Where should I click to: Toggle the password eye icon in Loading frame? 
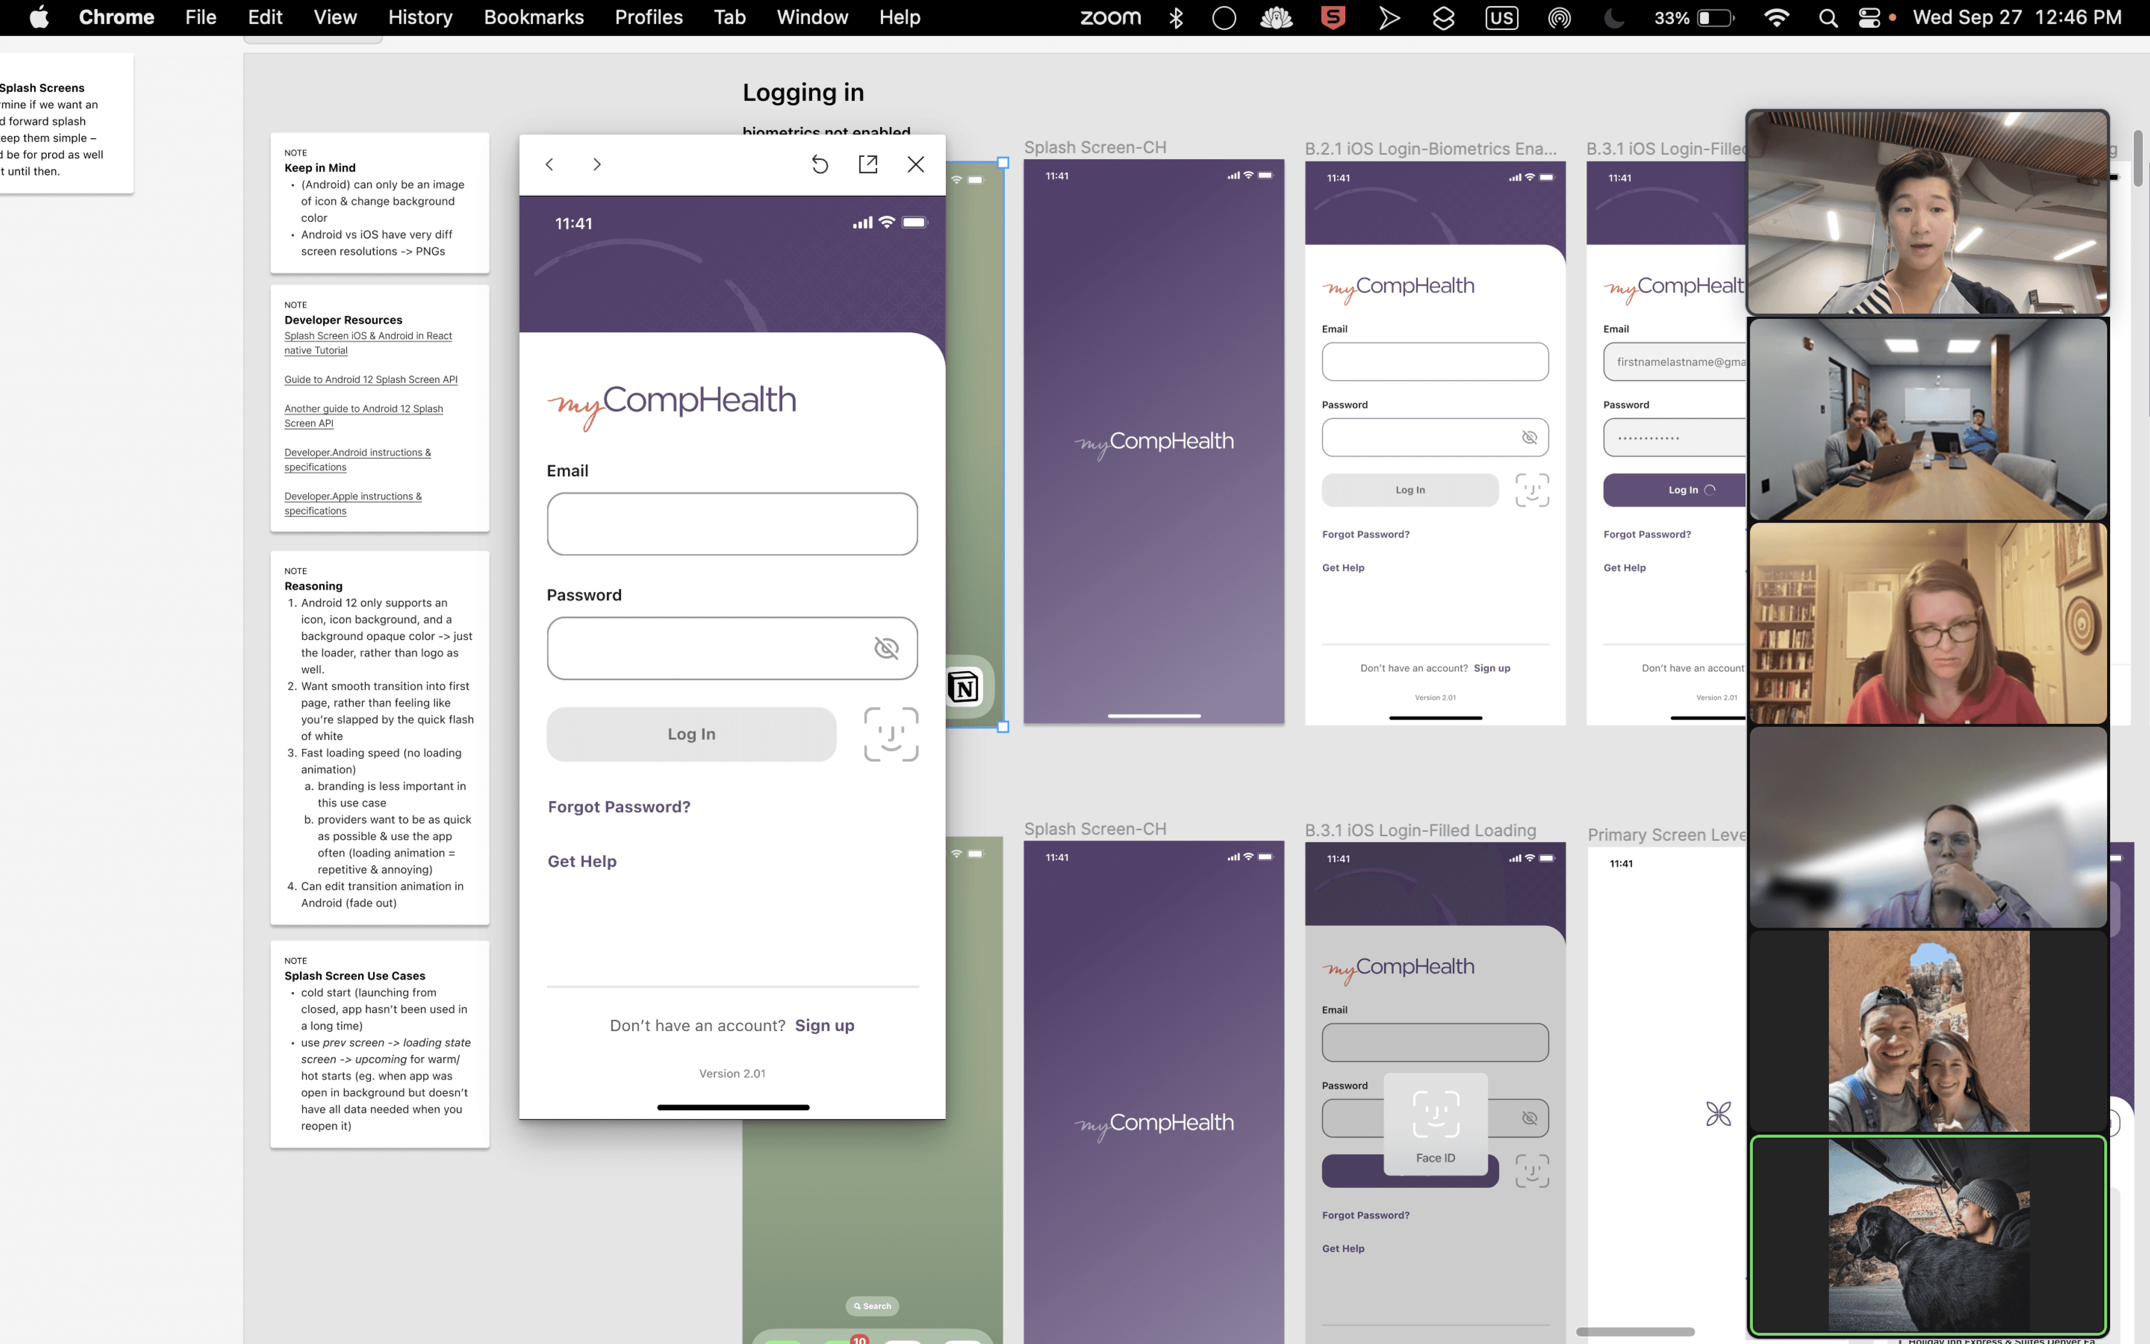(1530, 1118)
